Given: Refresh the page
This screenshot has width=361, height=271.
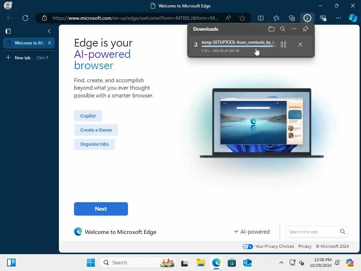Looking at the screenshot, I should 25,18.
